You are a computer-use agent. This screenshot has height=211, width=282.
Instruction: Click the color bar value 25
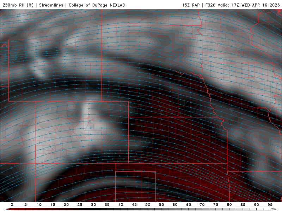[x=80, y=205]
